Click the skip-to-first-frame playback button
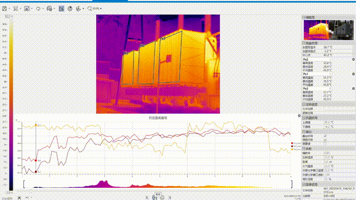This screenshot has height=200, width=356. (147, 198)
